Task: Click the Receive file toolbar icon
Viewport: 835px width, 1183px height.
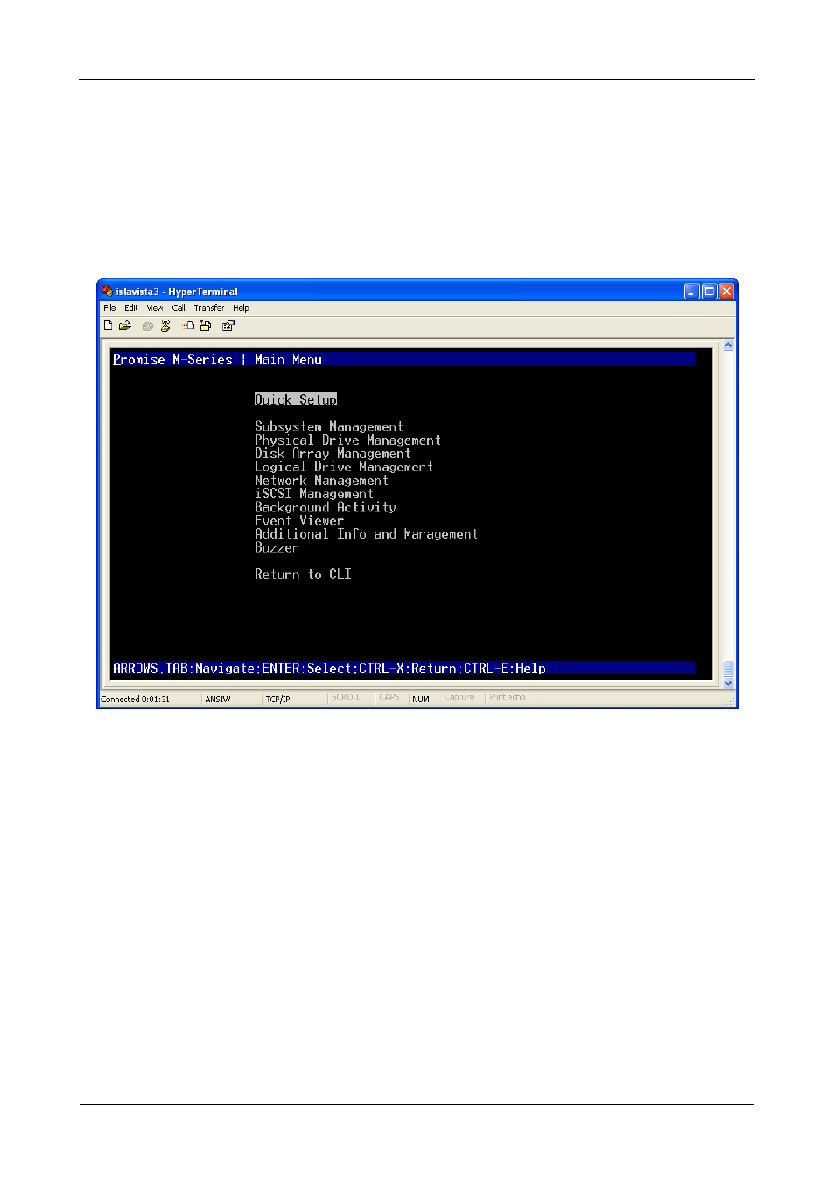Action: [206, 326]
